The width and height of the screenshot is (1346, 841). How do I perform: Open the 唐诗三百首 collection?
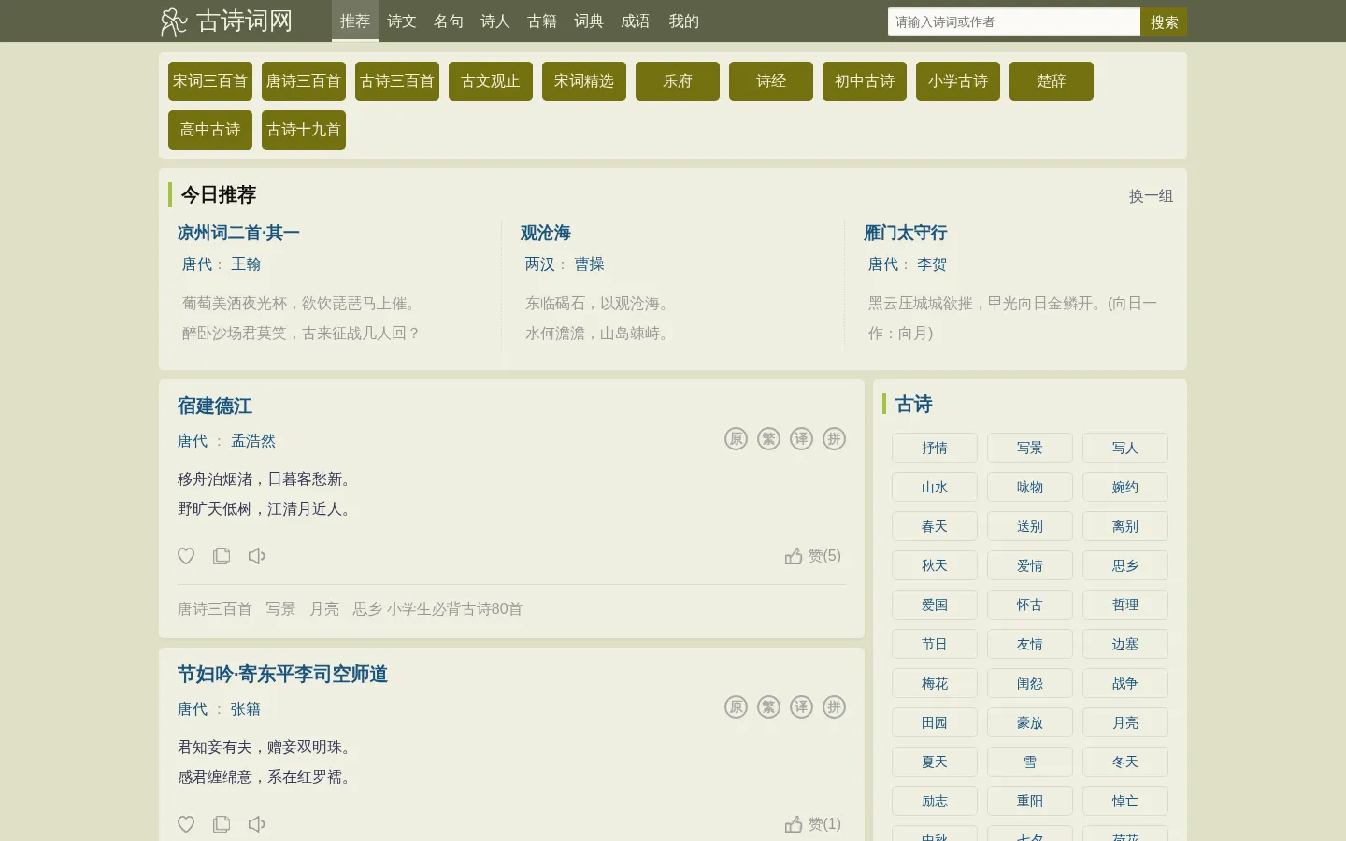coord(304,81)
